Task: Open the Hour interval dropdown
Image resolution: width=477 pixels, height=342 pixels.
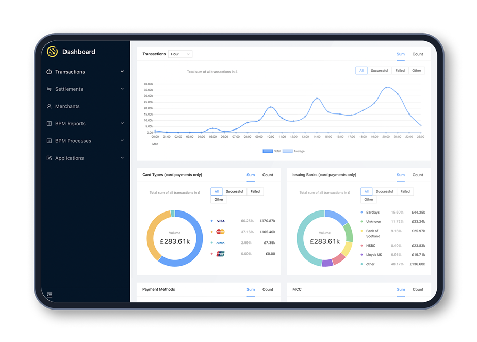Action: pos(180,54)
